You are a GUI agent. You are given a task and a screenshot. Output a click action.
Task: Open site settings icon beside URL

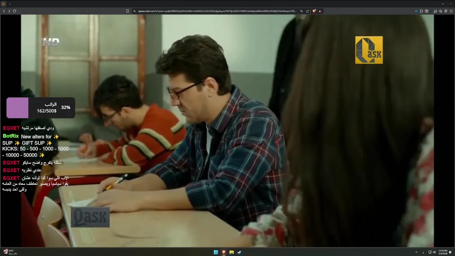point(134,11)
